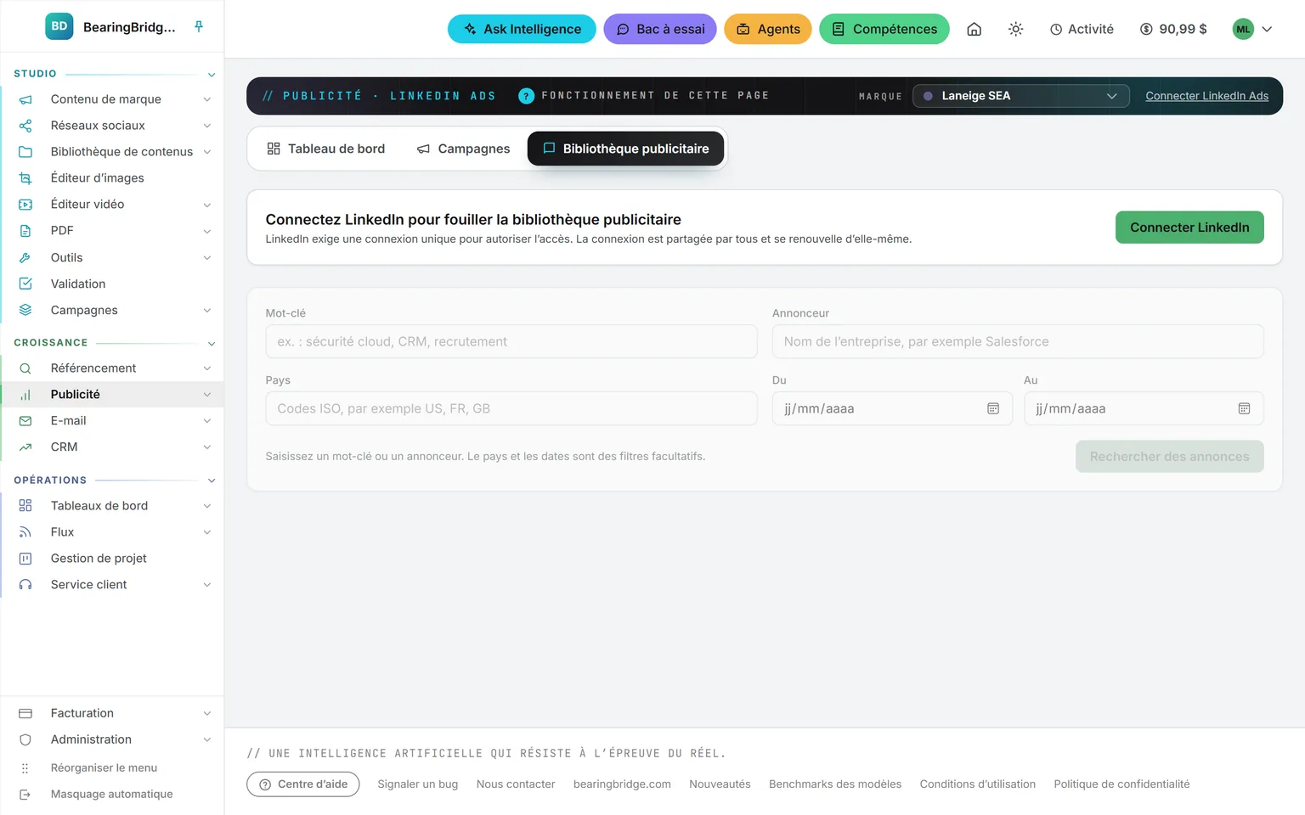Expand the Contenu de marque submenu

pyautogui.click(x=206, y=99)
